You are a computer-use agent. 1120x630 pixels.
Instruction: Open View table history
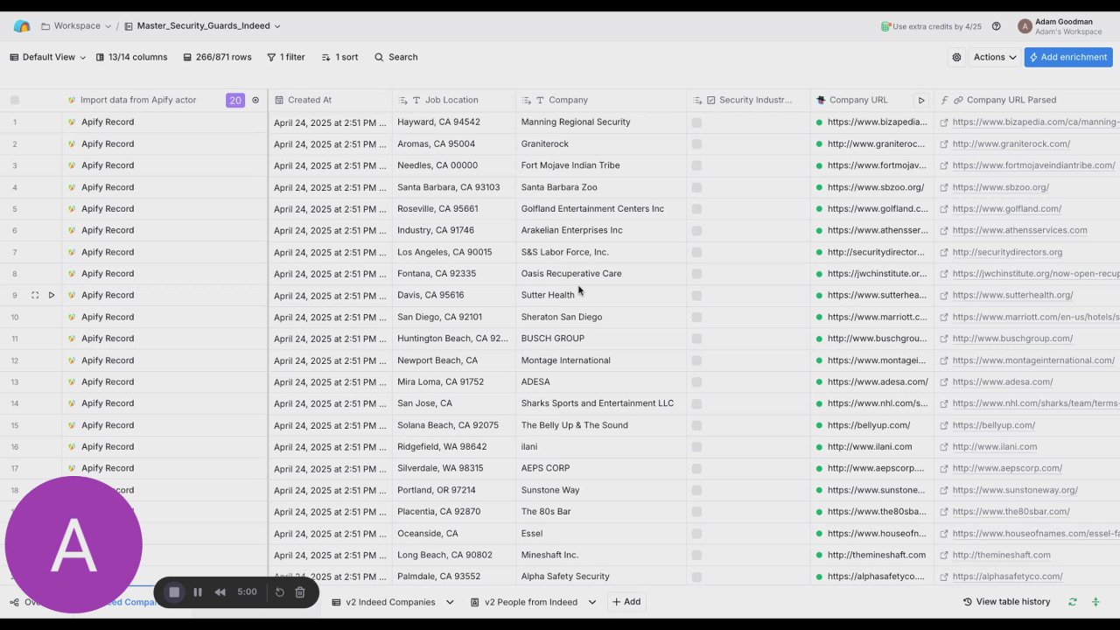[x=1006, y=602]
